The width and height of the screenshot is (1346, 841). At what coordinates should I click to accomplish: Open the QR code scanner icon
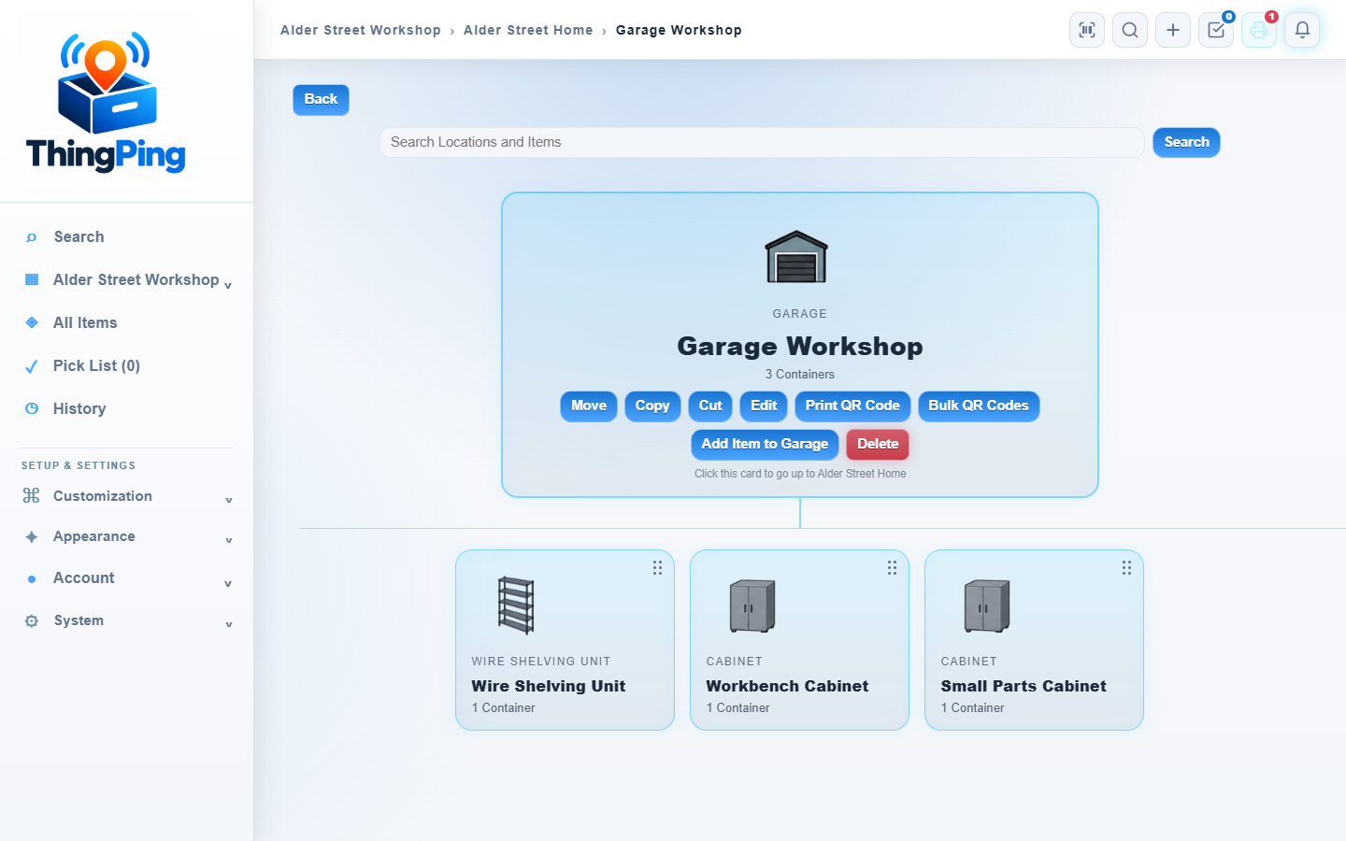(x=1087, y=30)
